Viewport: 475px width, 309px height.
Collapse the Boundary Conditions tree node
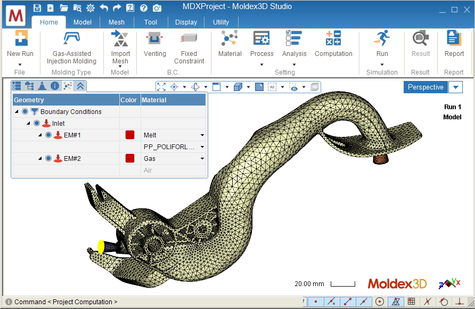tap(17, 111)
